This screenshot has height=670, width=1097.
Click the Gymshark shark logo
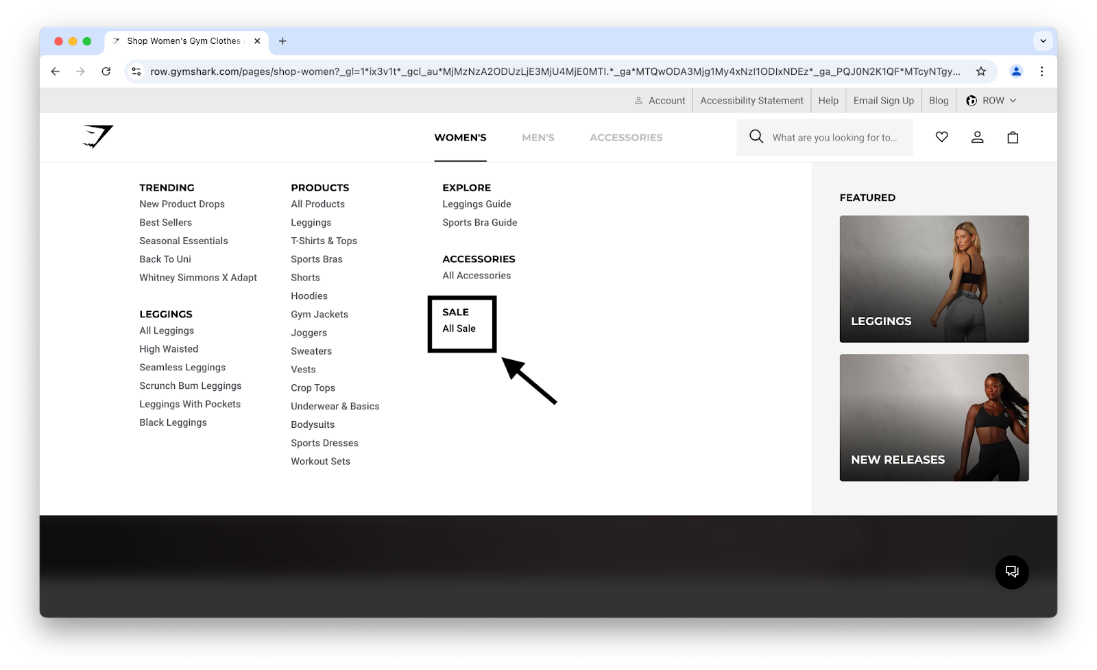[x=98, y=136]
